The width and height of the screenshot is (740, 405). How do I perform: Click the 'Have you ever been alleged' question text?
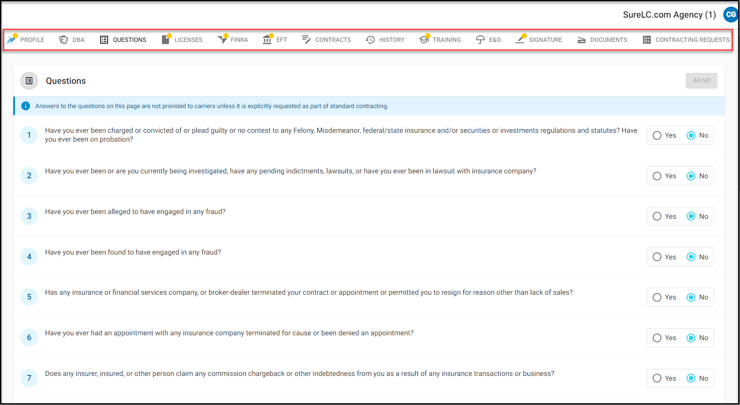point(135,212)
